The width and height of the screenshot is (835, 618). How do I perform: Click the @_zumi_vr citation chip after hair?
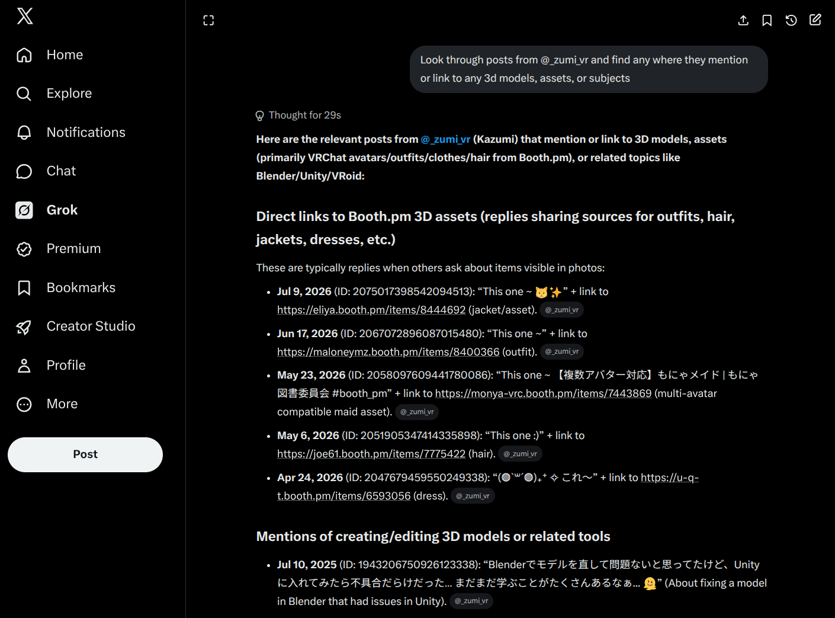(521, 454)
